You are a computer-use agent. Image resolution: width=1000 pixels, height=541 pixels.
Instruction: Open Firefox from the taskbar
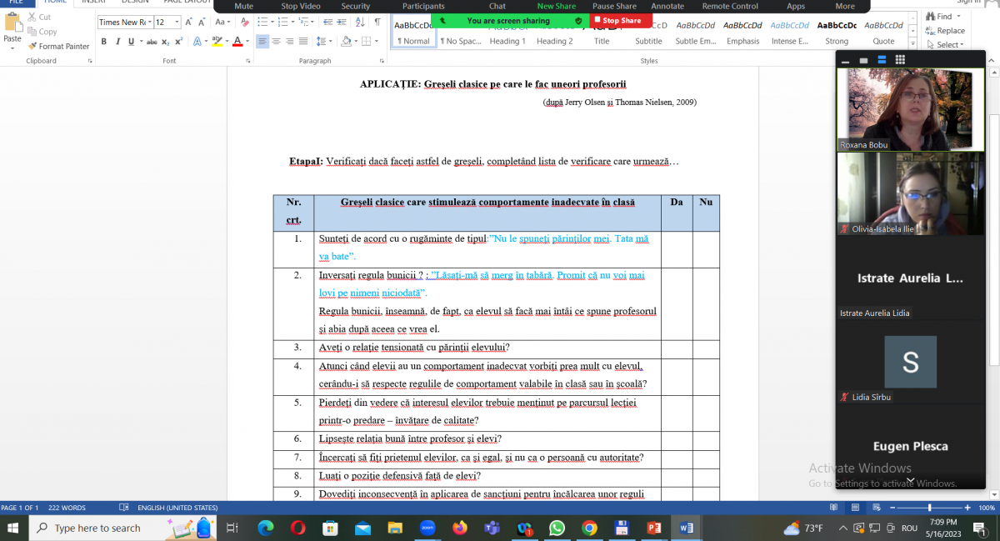pos(459,528)
